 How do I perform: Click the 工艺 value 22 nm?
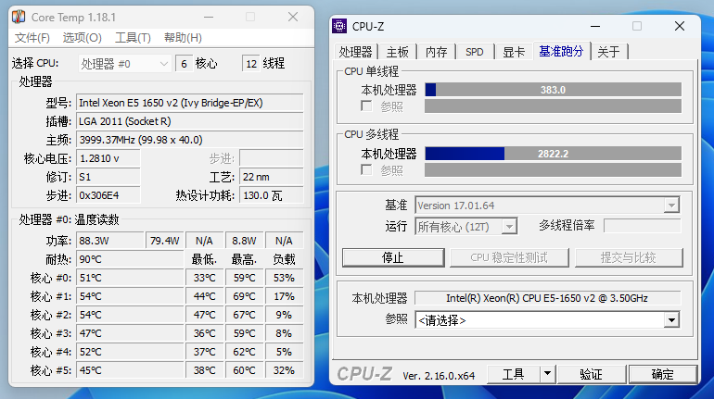271,177
